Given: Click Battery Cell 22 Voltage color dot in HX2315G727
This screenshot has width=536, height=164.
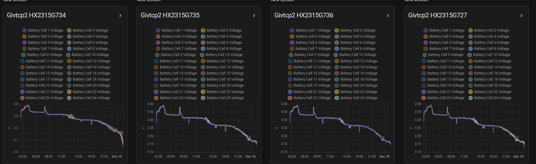Looking at the screenshot, I should coord(471,92).
